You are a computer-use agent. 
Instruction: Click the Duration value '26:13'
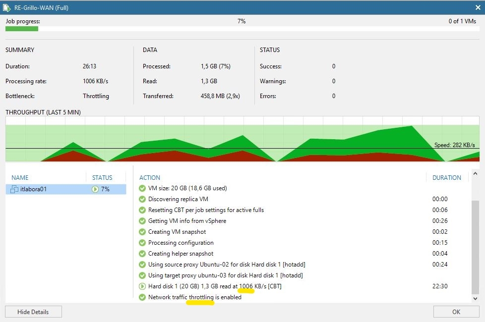tap(89, 66)
